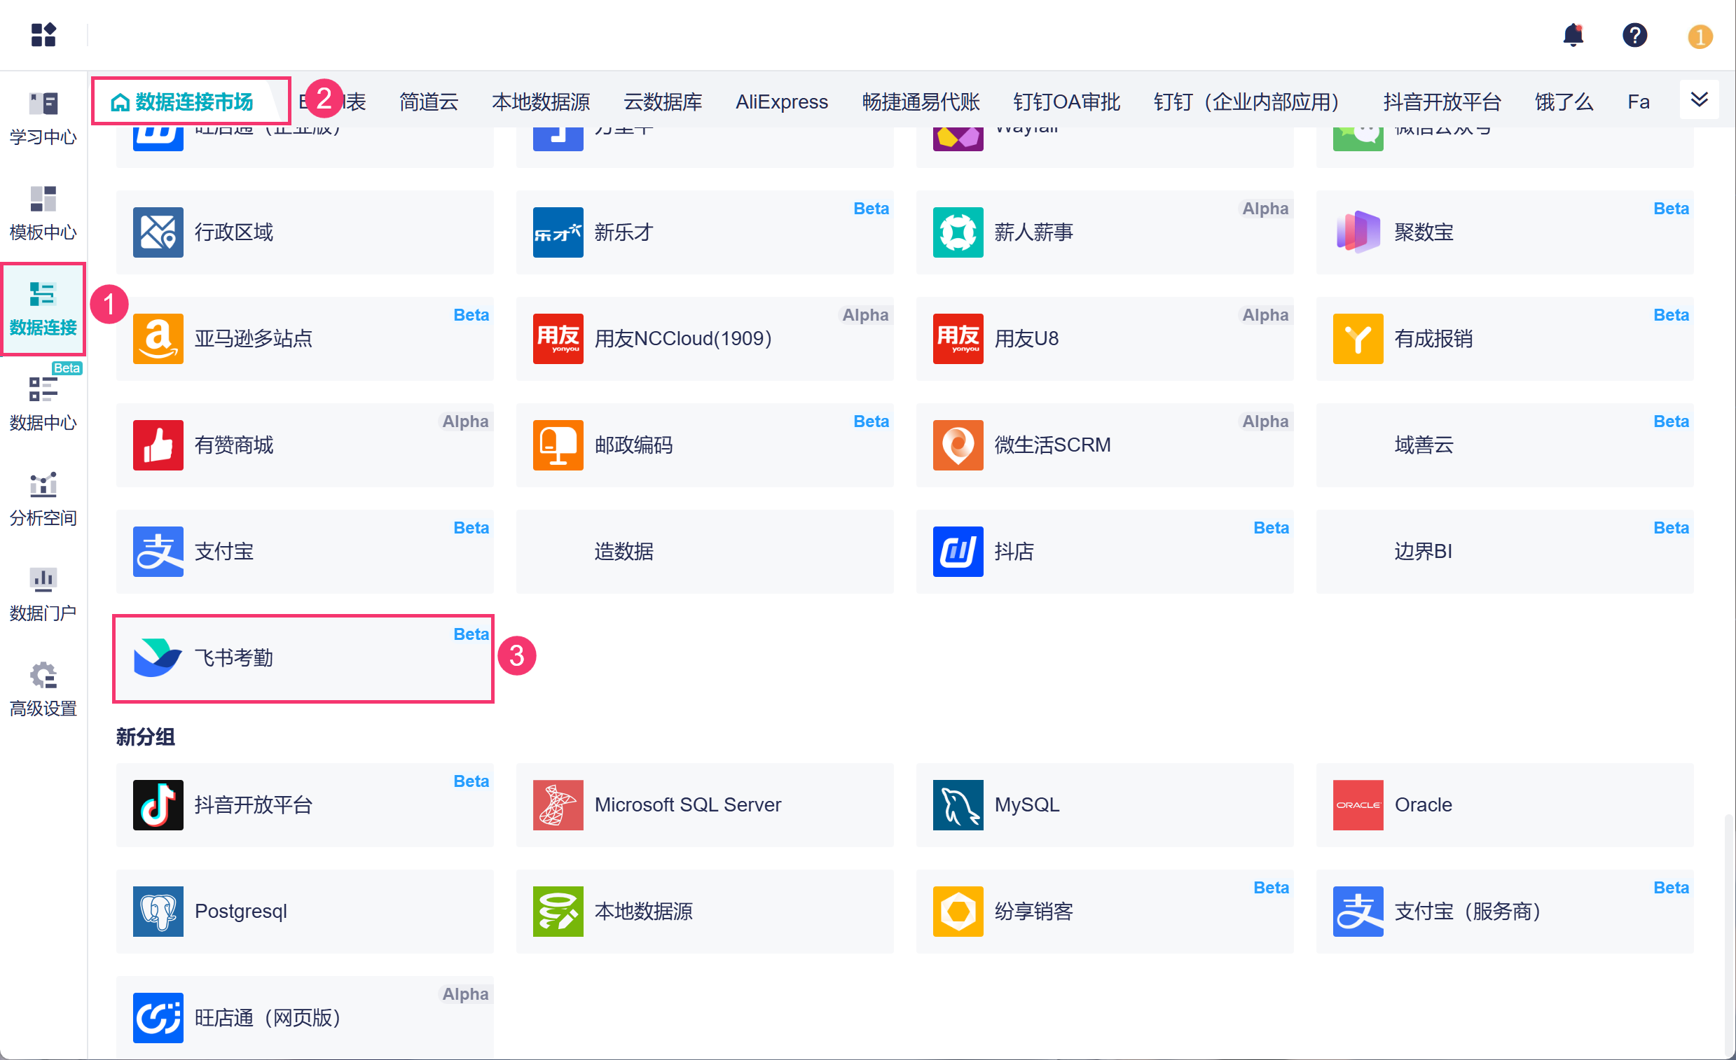Select the Postgresql connector card
1736x1060 pixels.
pyautogui.click(x=303, y=912)
